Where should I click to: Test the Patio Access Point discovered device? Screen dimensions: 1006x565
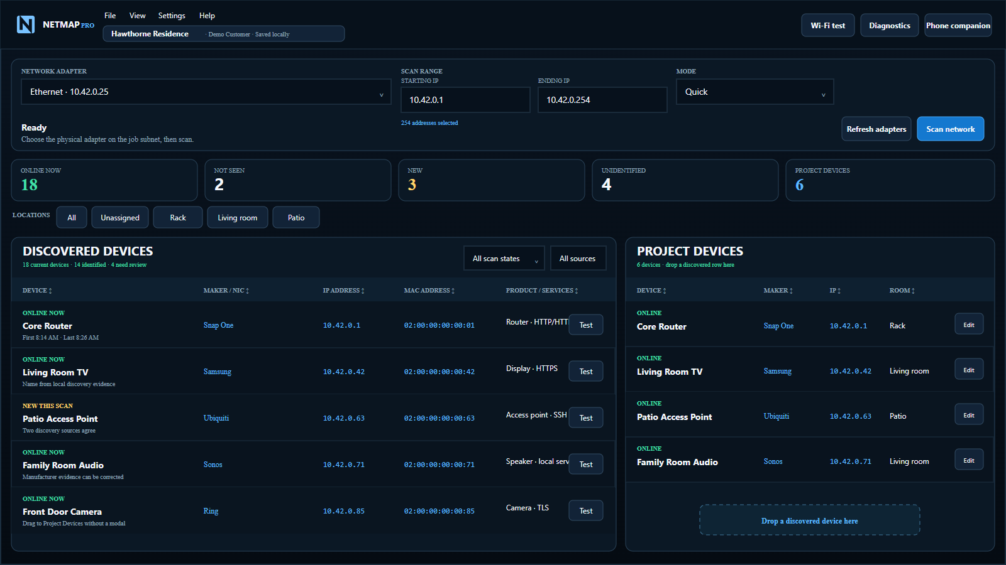[586, 417]
